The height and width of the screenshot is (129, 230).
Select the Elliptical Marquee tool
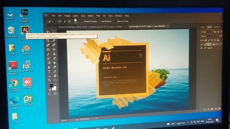(53, 32)
